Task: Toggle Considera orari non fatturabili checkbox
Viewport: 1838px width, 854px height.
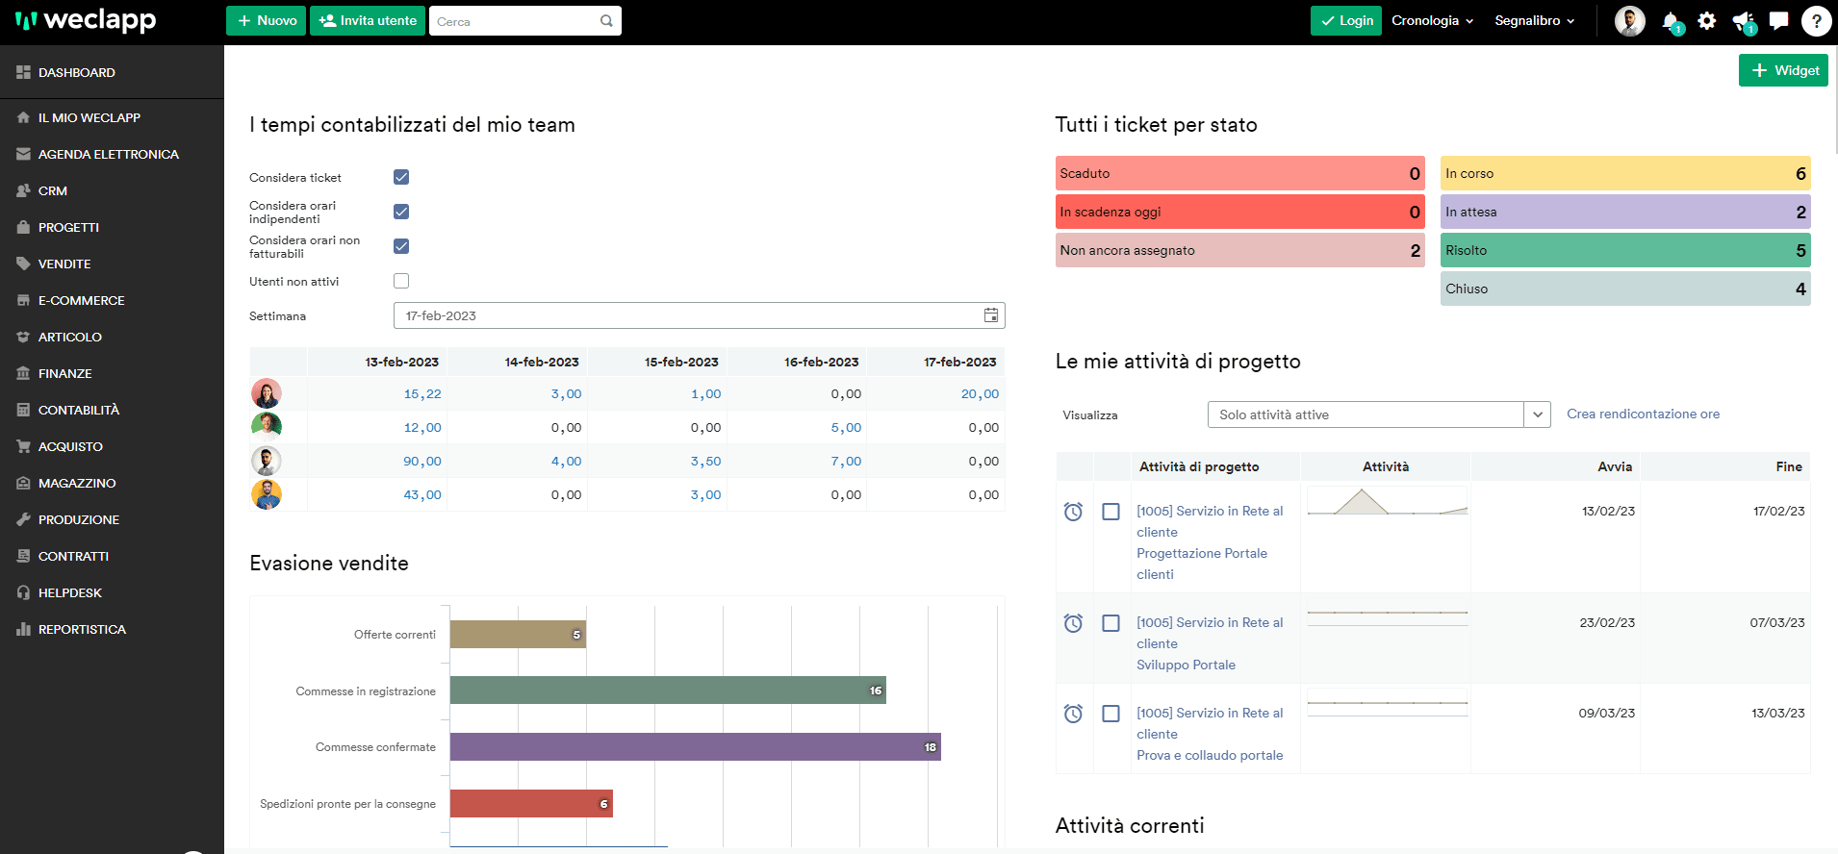Action: click(x=401, y=246)
